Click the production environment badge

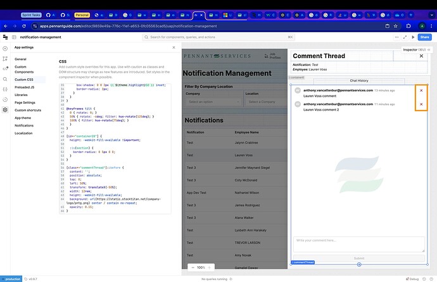pyautogui.click(x=11, y=279)
